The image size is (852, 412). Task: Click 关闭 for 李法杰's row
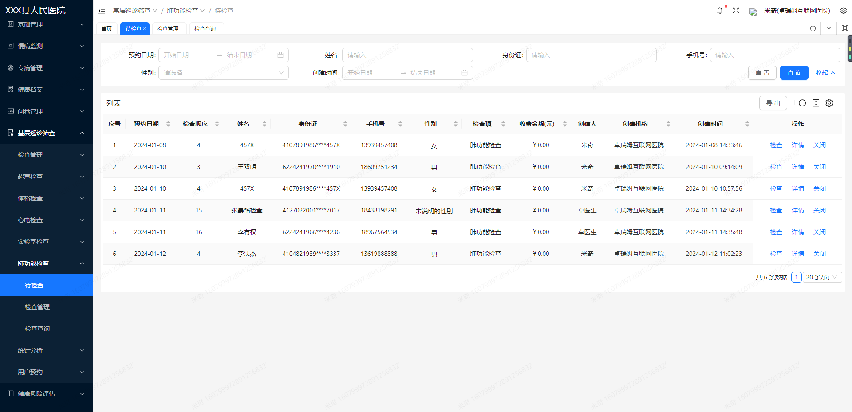pyautogui.click(x=820, y=254)
